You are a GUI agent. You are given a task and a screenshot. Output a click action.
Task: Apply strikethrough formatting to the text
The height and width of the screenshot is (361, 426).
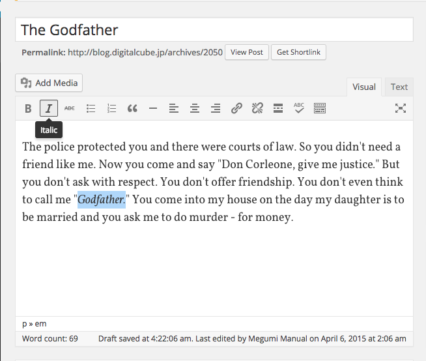pos(70,109)
